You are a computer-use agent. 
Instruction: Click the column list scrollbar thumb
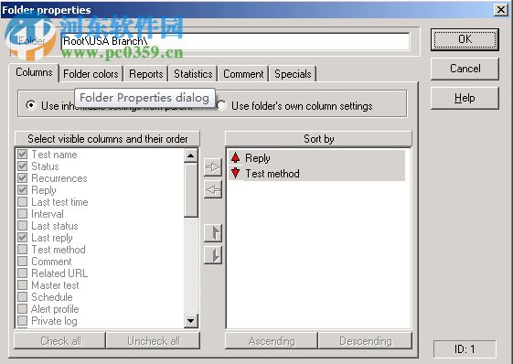coord(191,190)
